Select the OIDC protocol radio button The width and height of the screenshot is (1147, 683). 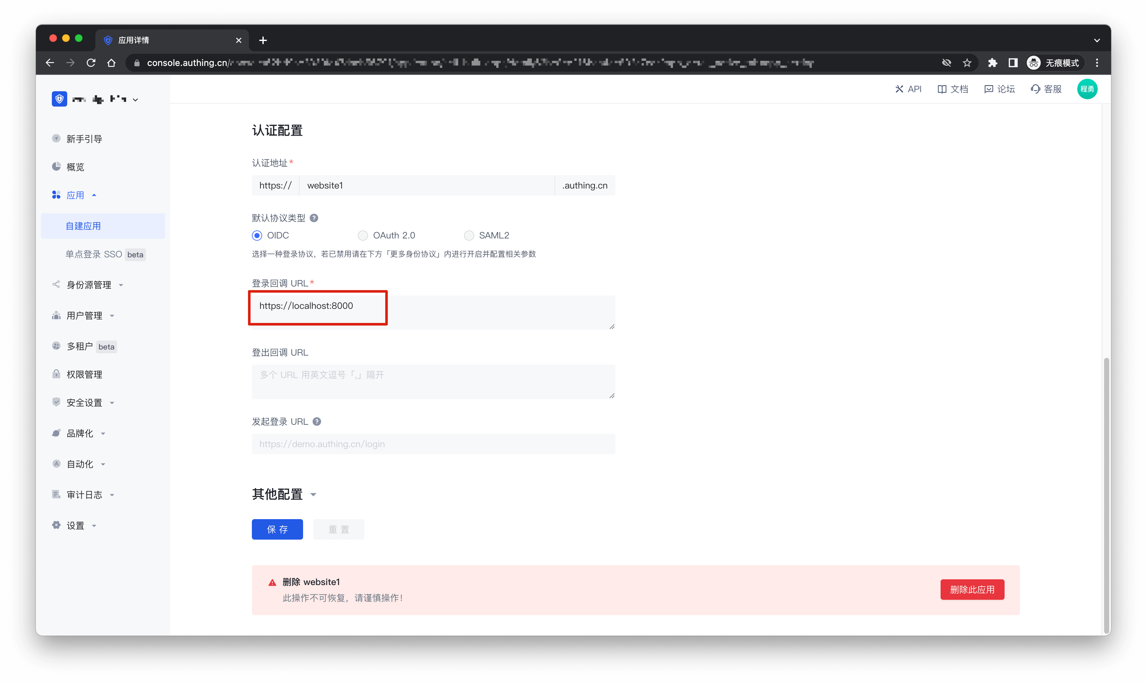[257, 236]
